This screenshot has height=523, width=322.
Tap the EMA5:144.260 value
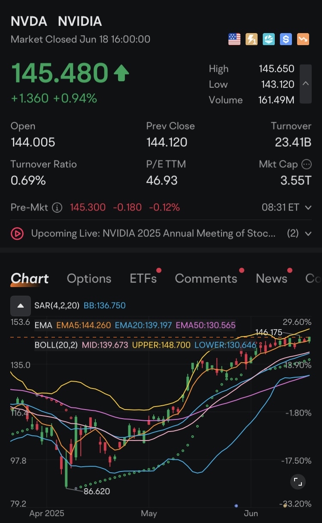click(84, 325)
